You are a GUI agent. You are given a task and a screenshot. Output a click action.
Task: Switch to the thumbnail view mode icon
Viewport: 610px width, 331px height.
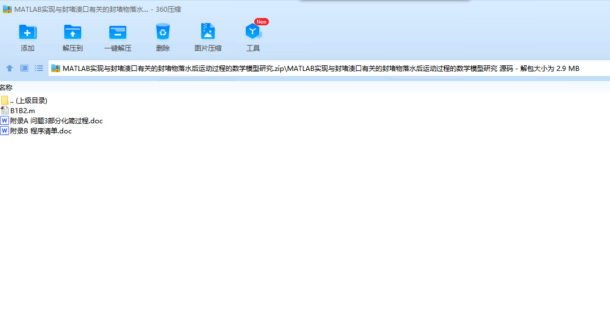click(24, 68)
